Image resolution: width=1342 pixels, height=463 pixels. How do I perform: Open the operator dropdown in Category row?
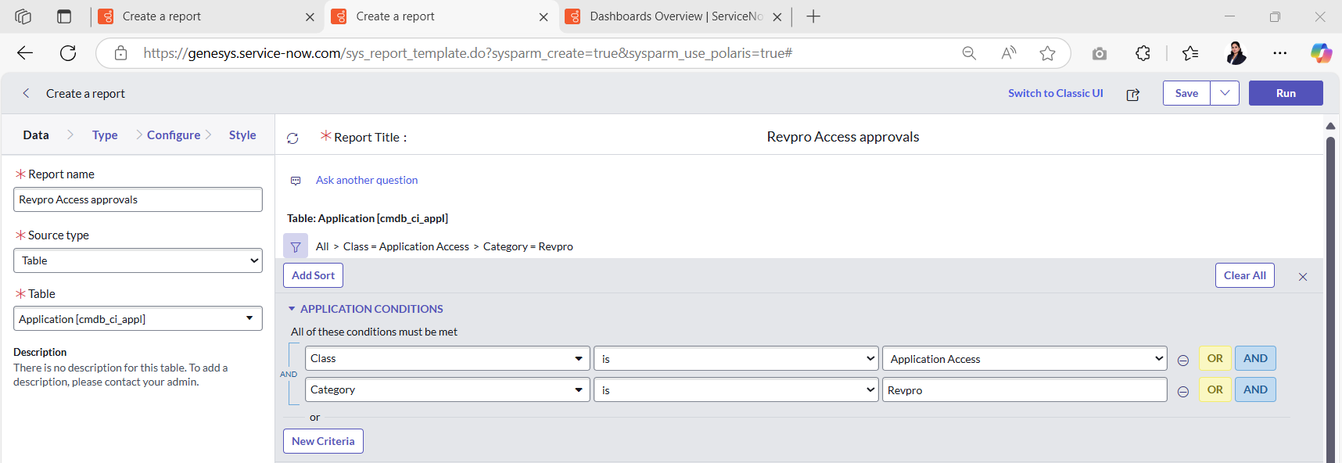(736, 389)
